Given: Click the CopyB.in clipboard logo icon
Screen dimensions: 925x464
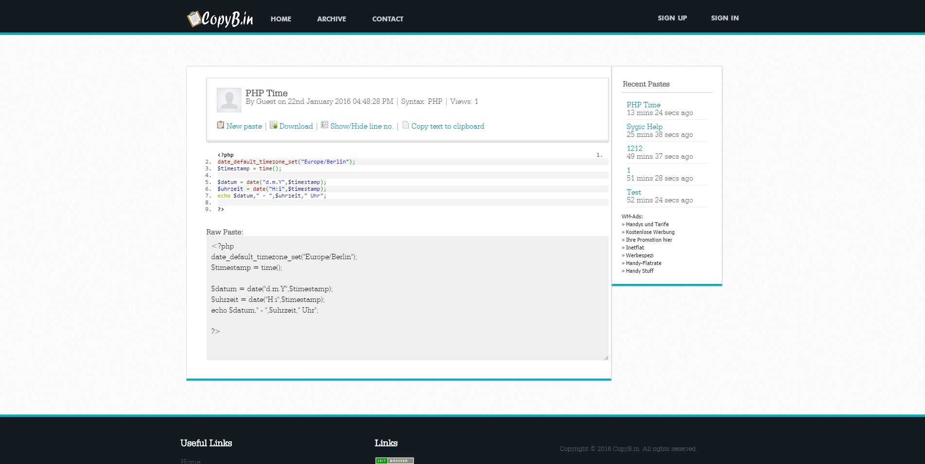Looking at the screenshot, I should coord(194,18).
